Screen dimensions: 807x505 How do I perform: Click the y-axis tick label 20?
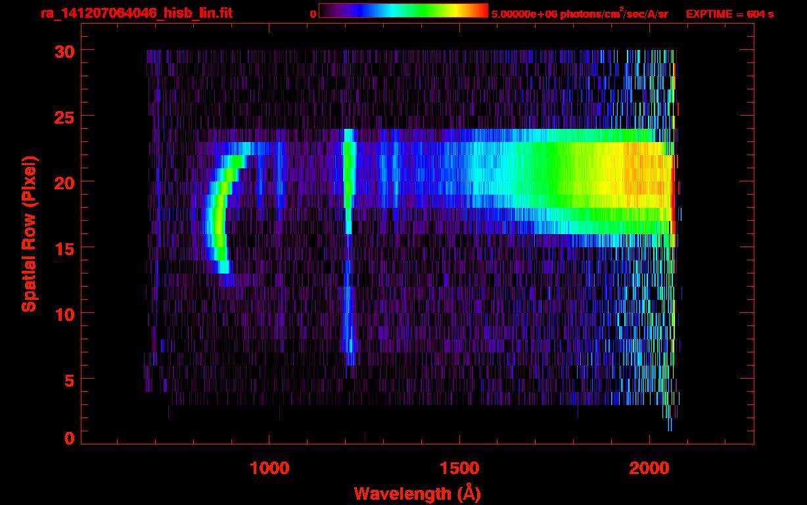(64, 182)
